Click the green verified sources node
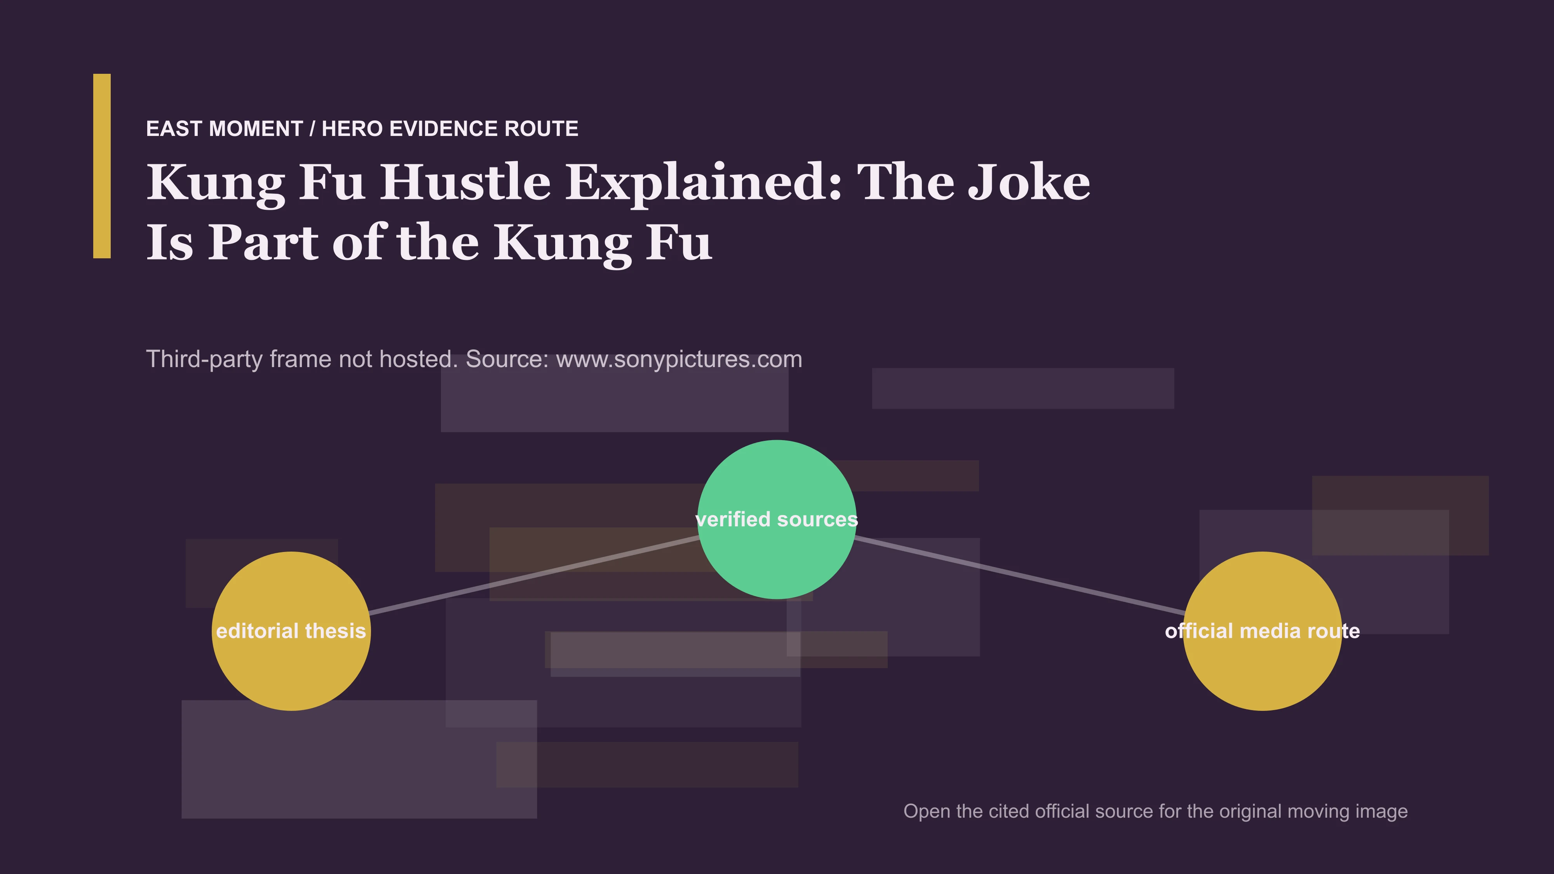This screenshot has width=1554, height=874. 776,519
